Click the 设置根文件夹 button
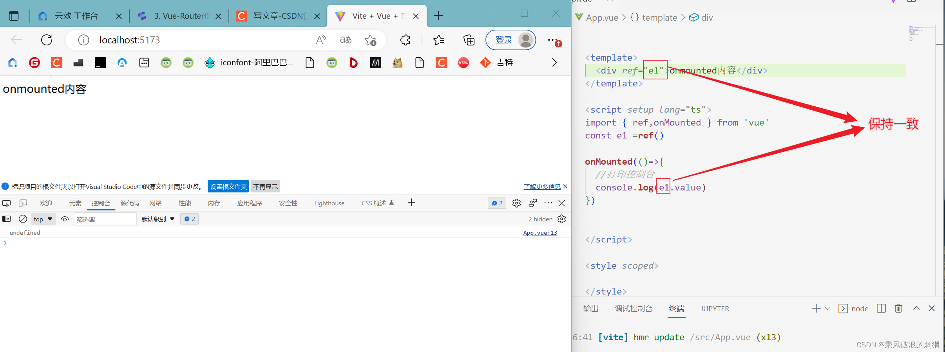This screenshot has height=352, width=945. pos(228,187)
